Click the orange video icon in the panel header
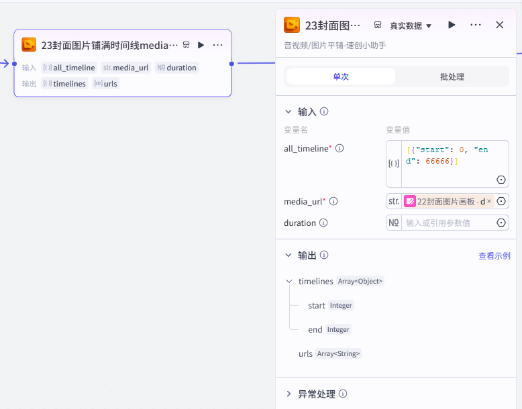Viewport: 522px width, 409px height. pos(292,25)
